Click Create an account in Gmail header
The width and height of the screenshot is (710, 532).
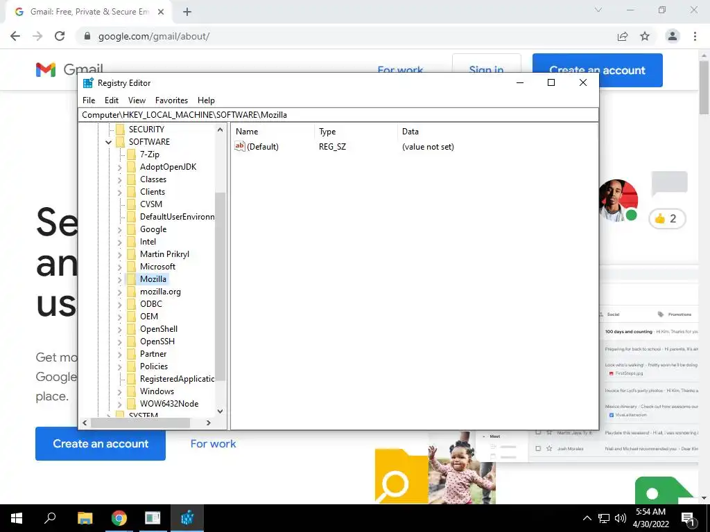597,70
